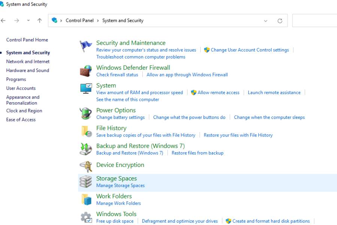Click Change battery settings
This screenshot has width=337, height=225.
point(120,117)
